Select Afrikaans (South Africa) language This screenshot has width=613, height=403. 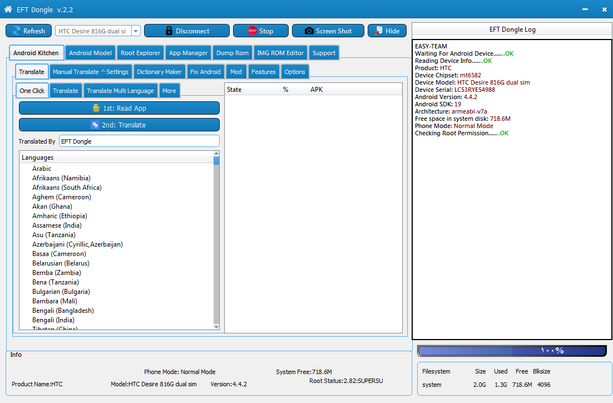pos(67,188)
